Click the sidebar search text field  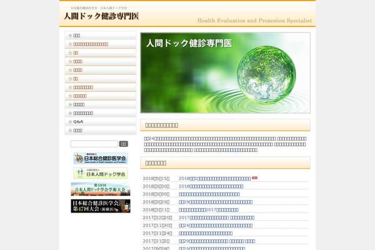click(x=94, y=144)
